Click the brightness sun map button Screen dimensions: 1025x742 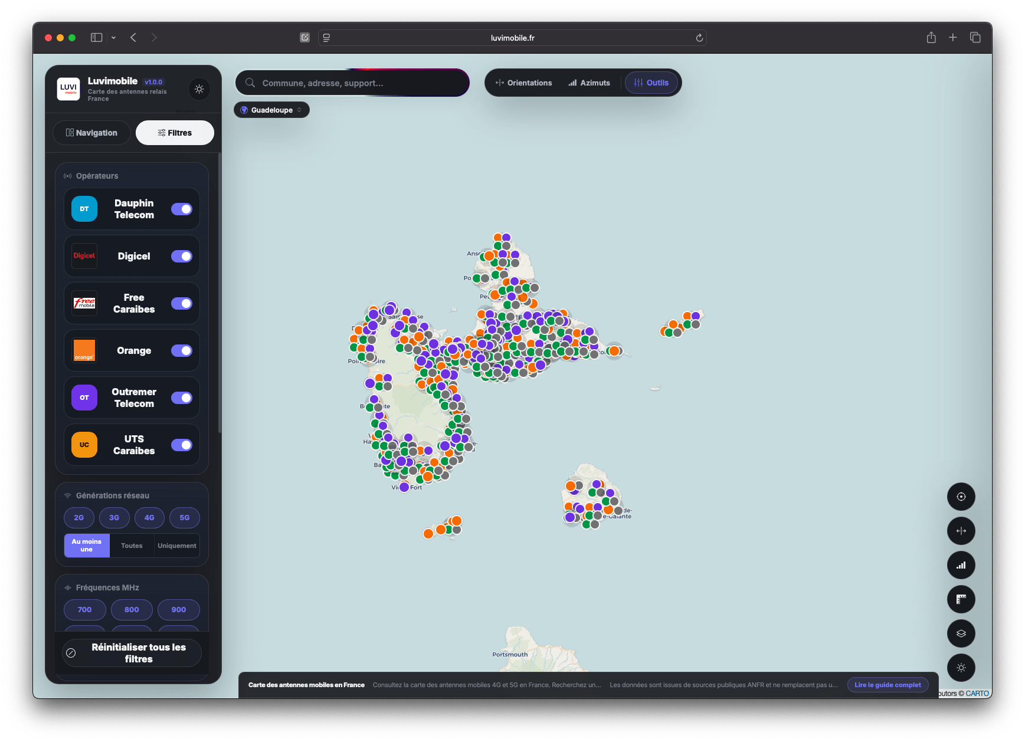pos(961,668)
